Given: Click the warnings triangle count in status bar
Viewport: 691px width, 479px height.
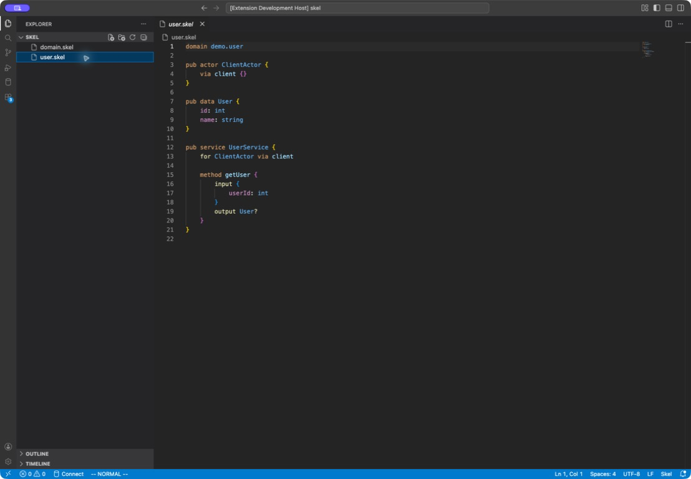Looking at the screenshot, I should [40, 474].
